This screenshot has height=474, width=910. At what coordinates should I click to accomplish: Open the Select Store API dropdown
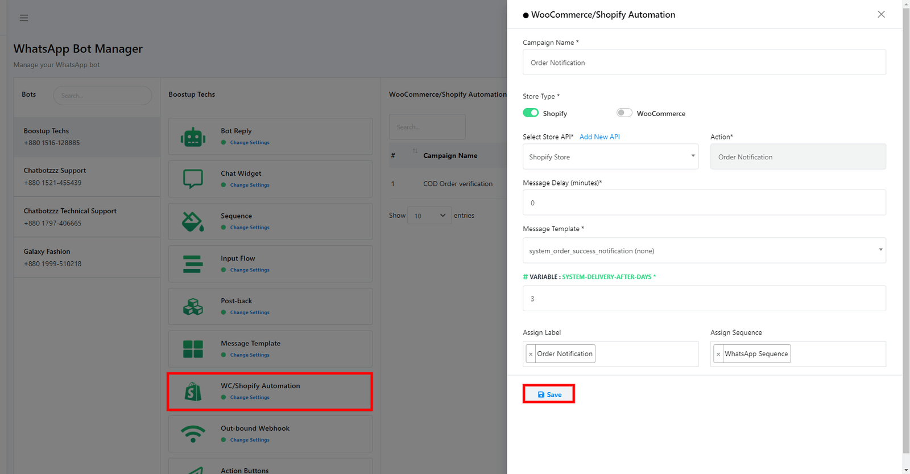(610, 156)
